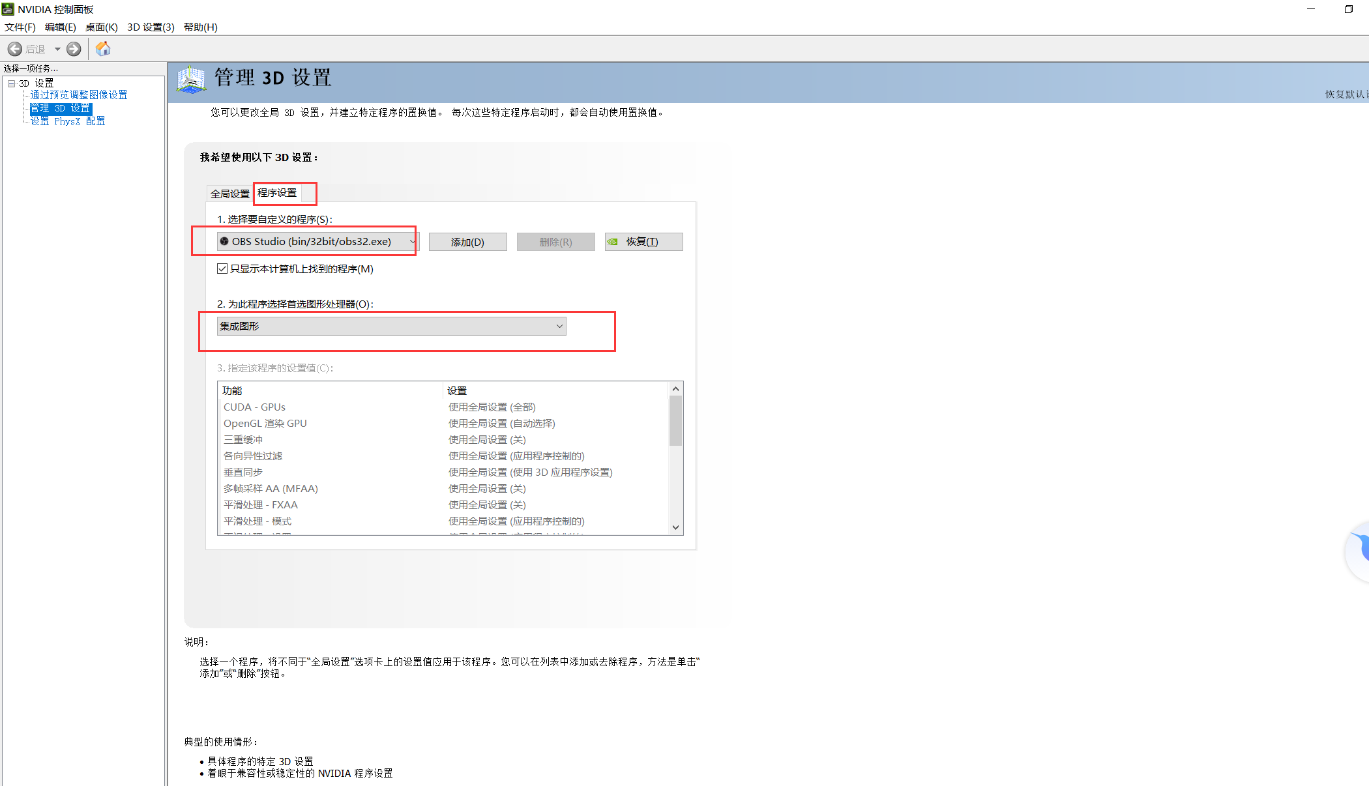Click the back navigation arrow
This screenshot has height=786, width=1369.
point(14,49)
